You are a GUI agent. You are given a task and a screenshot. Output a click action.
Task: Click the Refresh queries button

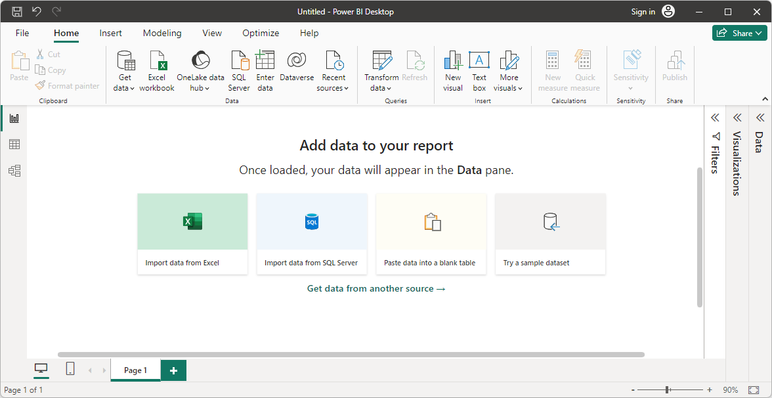[415, 66]
